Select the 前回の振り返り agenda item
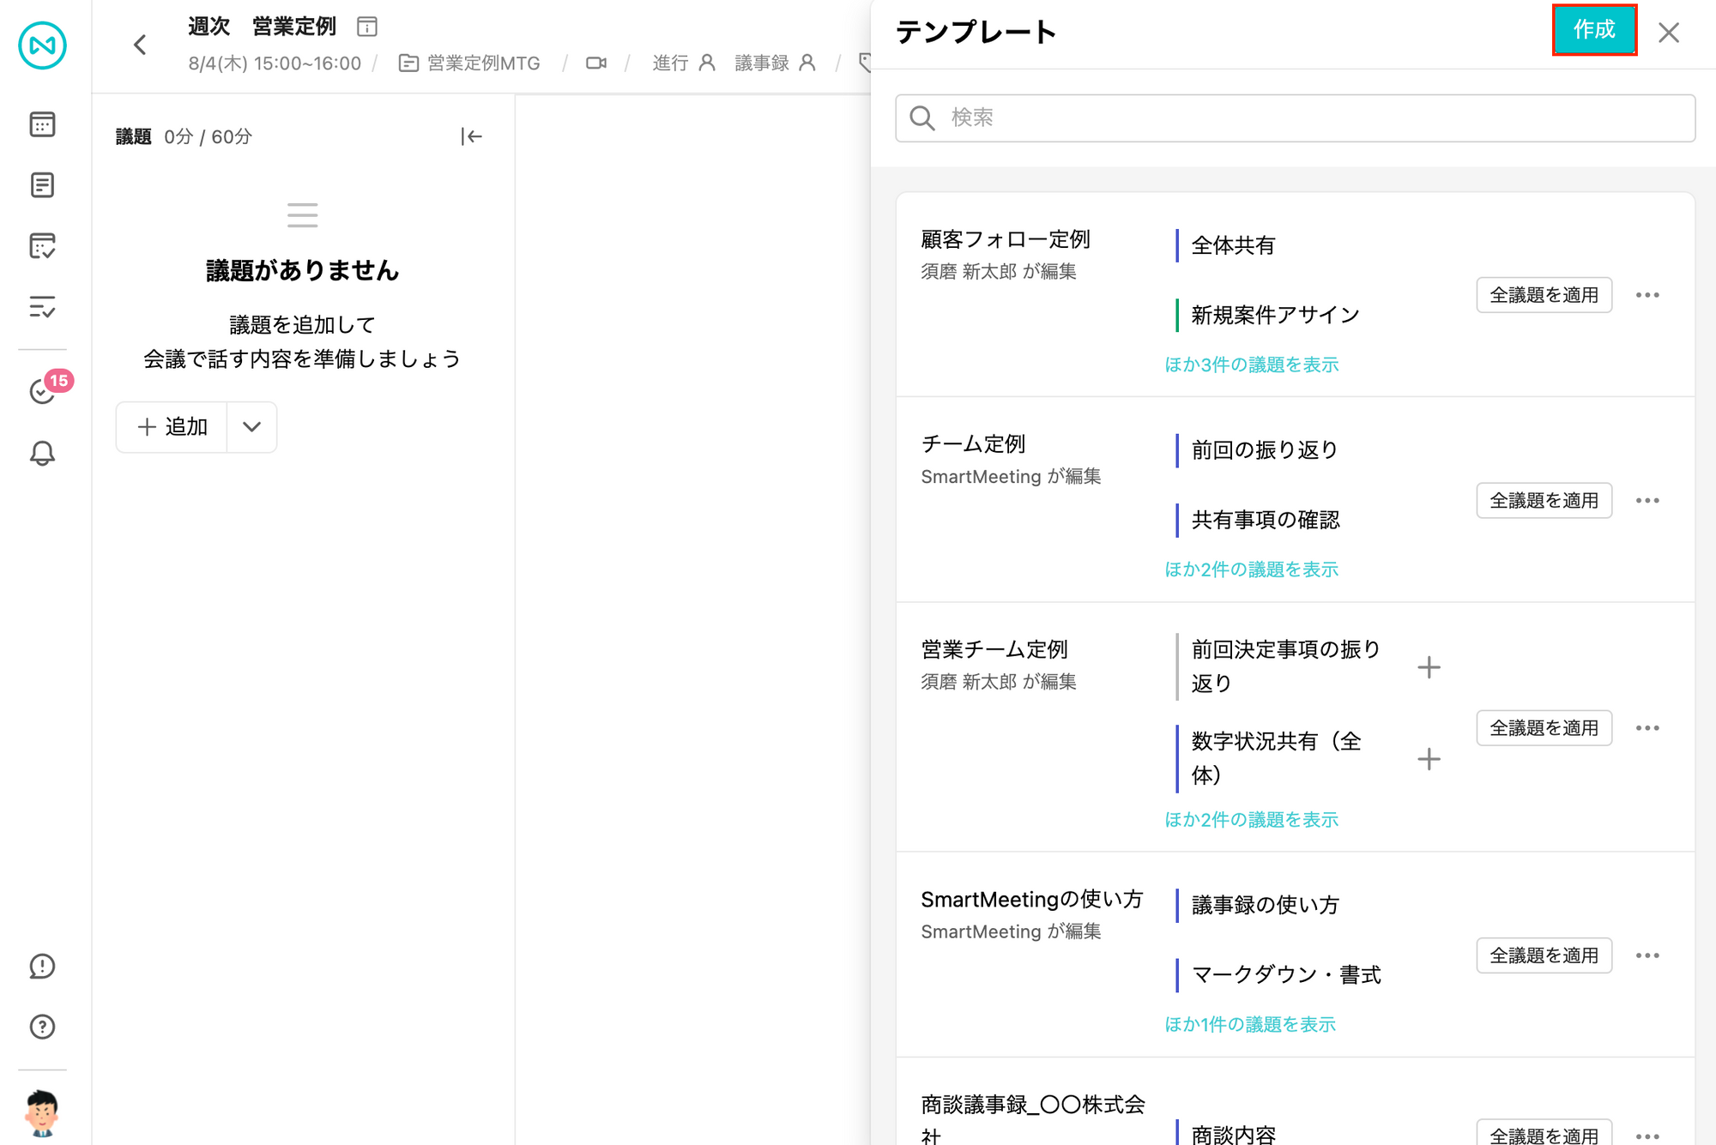Viewport: 1716px width, 1145px height. (1265, 449)
